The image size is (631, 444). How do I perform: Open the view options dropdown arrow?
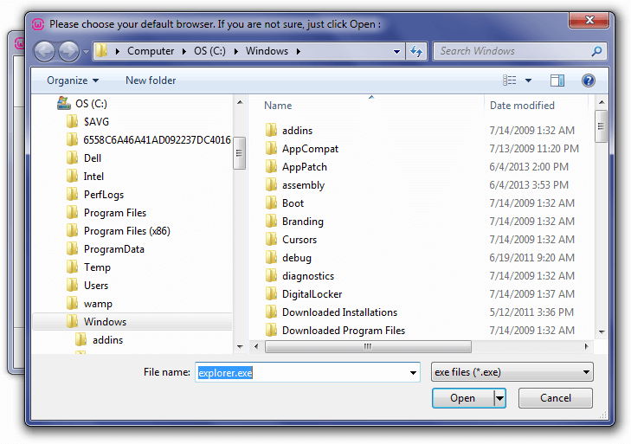[528, 80]
